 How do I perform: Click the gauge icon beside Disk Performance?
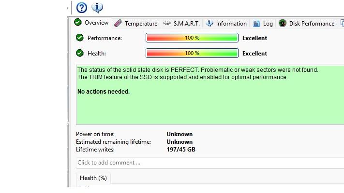click(283, 23)
